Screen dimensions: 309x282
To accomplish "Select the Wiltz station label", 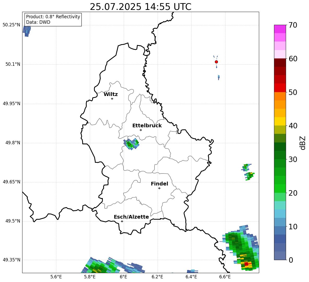I will [x=111, y=94].
